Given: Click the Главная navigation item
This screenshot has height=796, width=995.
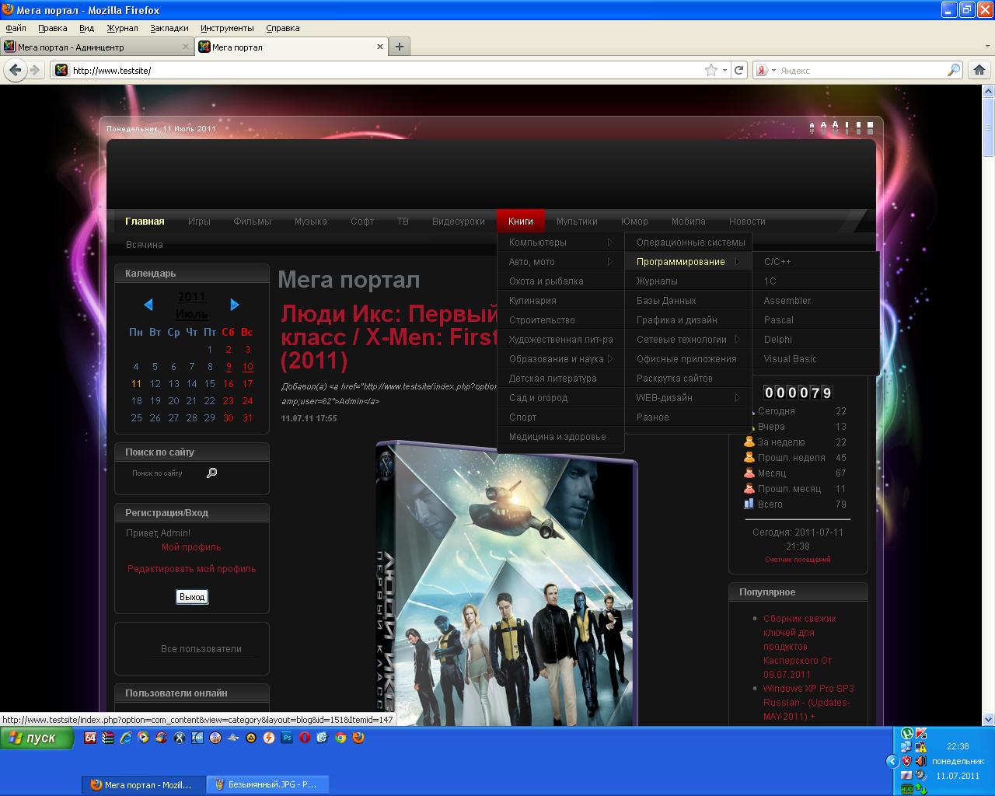Looking at the screenshot, I should [145, 222].
